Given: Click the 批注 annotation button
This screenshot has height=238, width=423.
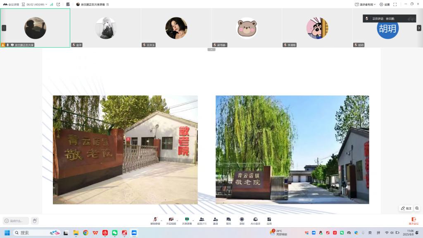Looking at the screenshot, I should (406, 208).
